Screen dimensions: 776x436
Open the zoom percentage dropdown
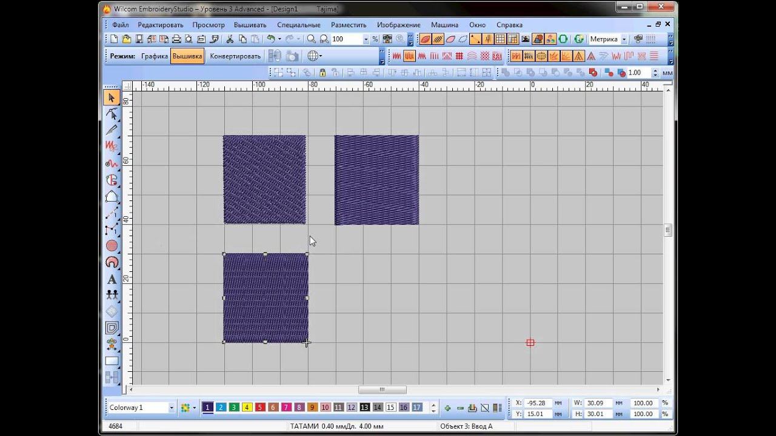(366, 39)
